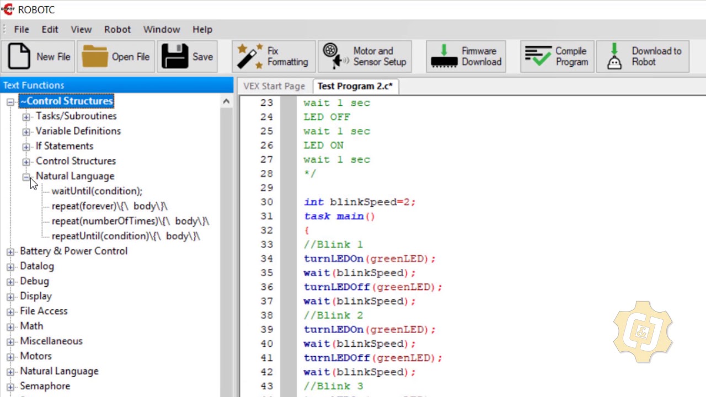
Task: Select the Display label
Action: (36, 296)
